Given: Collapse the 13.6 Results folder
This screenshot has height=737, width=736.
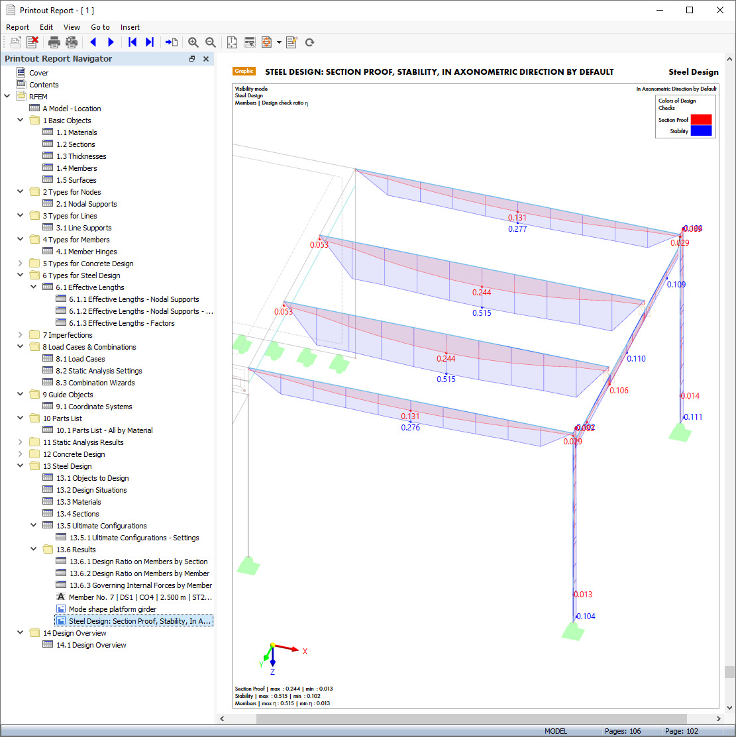Looking at the screenshot, I should click(33, 549).
